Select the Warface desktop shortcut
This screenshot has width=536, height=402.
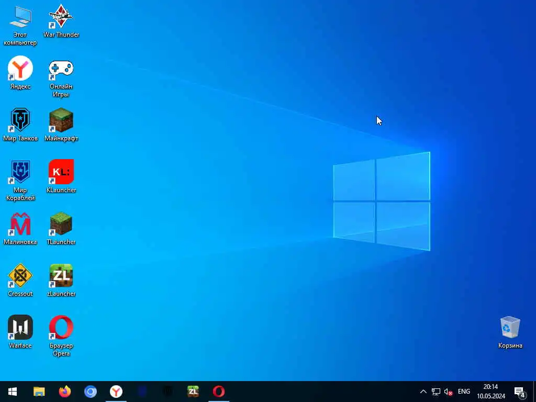coord(20,332)
